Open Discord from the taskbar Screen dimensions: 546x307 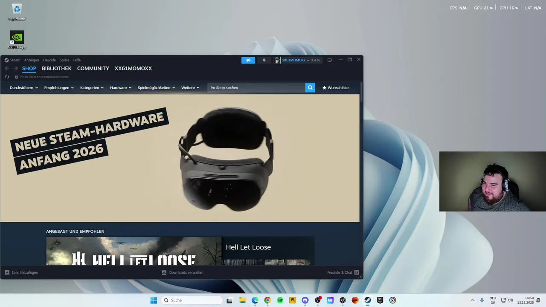coord(305,300)
